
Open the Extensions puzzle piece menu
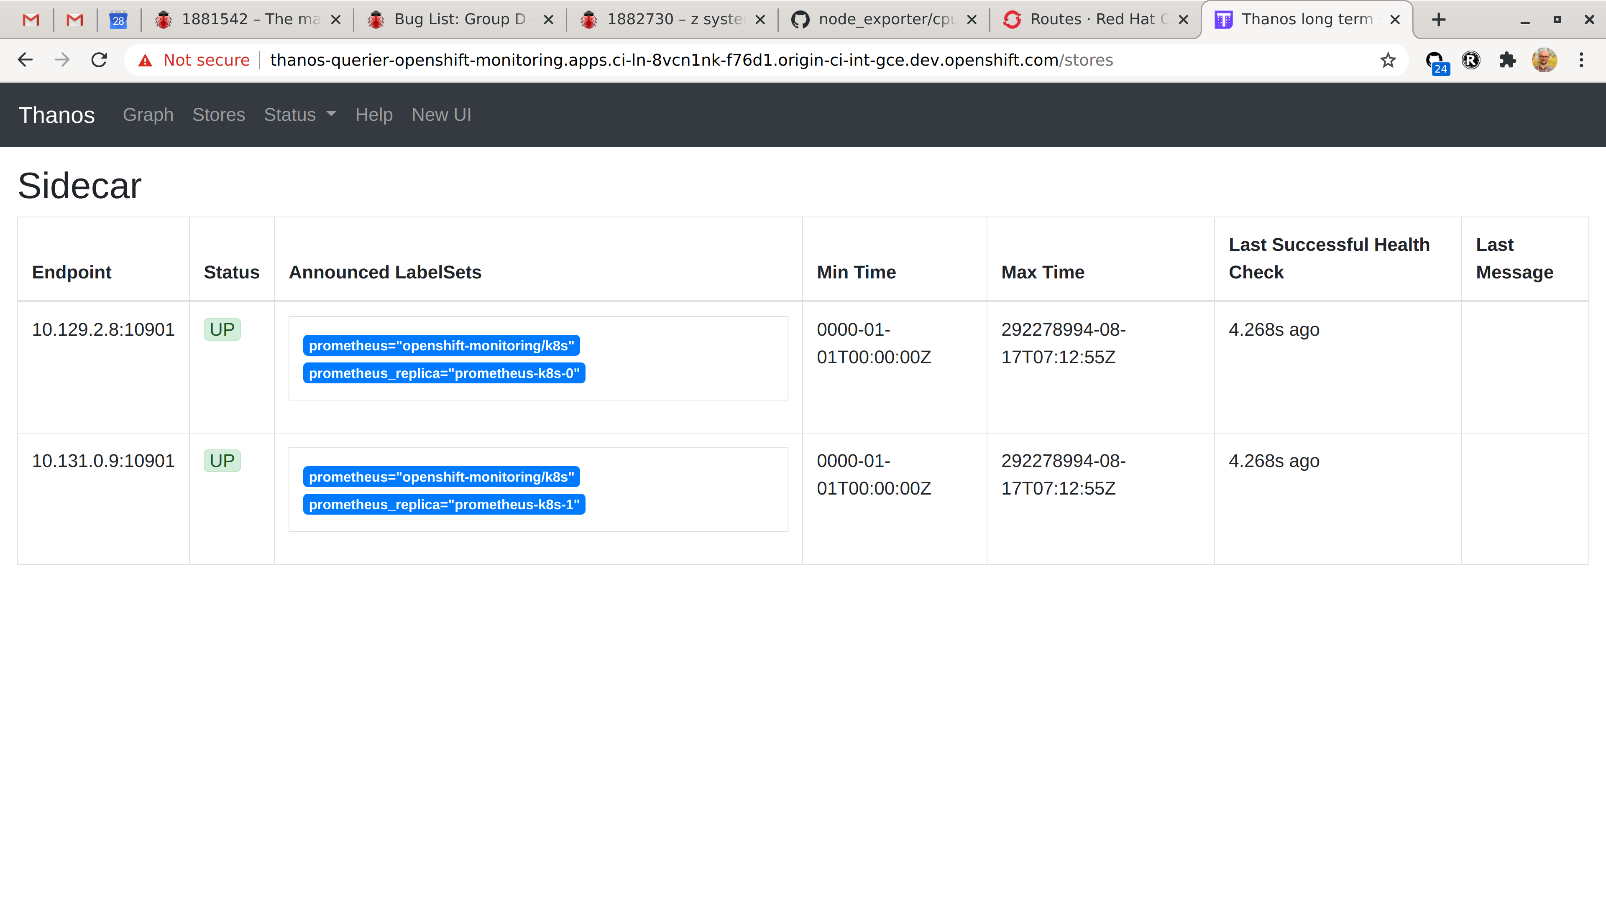1507,60
